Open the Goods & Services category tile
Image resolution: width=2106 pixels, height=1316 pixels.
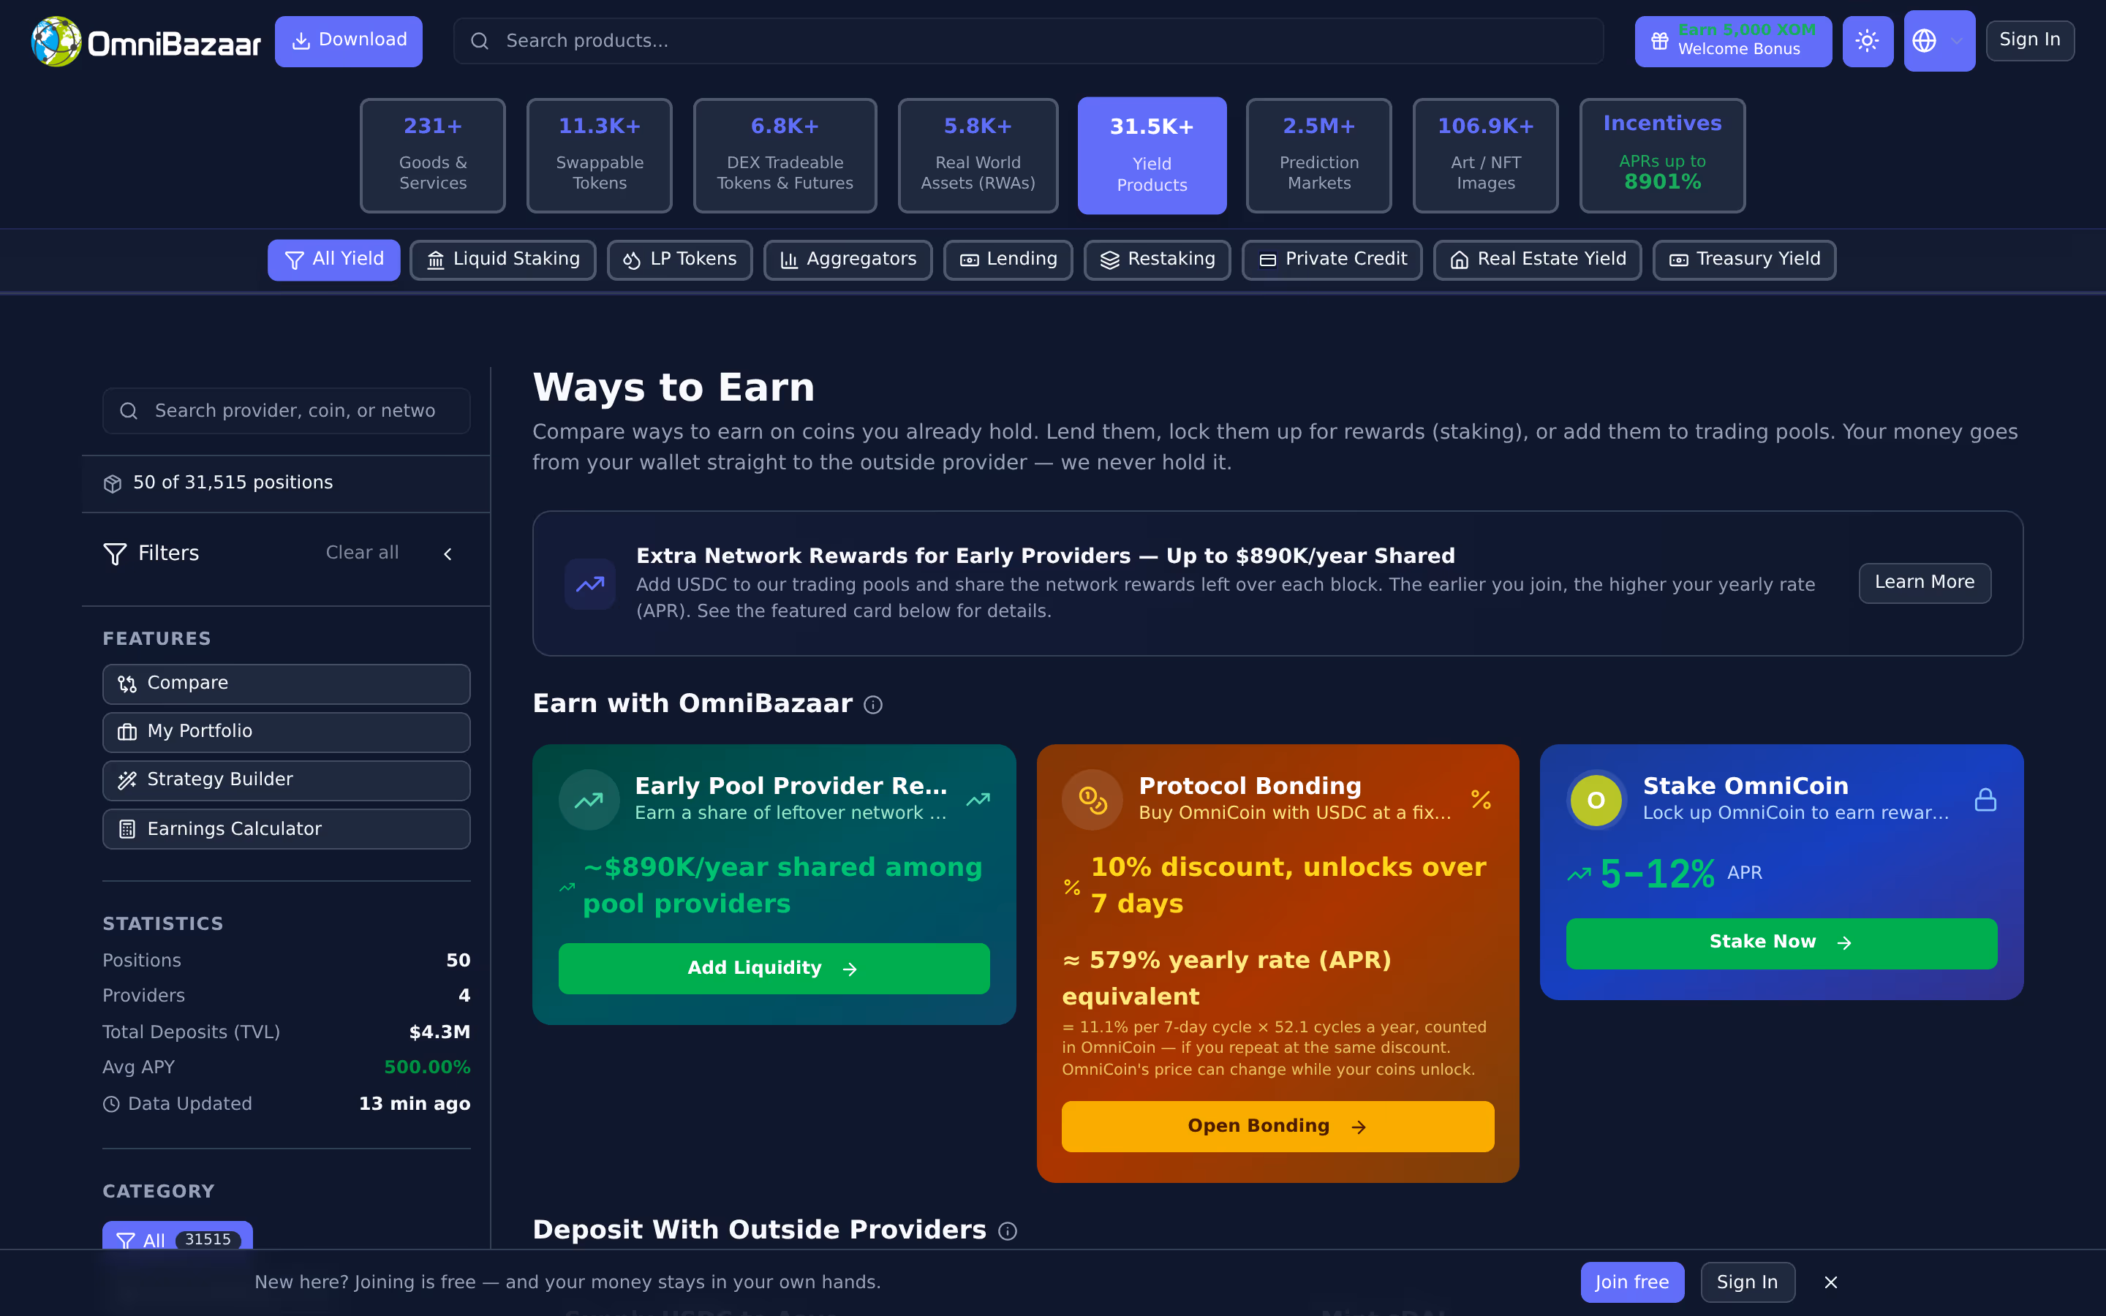pyautogui.click(x=432, y=155)
